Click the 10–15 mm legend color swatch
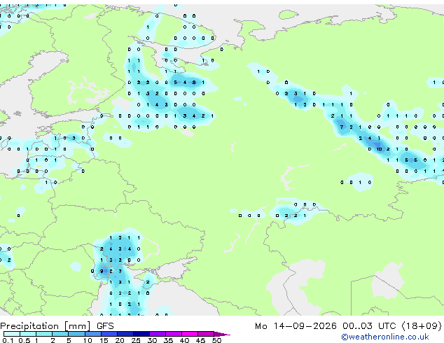The image size is (444, 343). pyautogui.click(x=92, y=334)
